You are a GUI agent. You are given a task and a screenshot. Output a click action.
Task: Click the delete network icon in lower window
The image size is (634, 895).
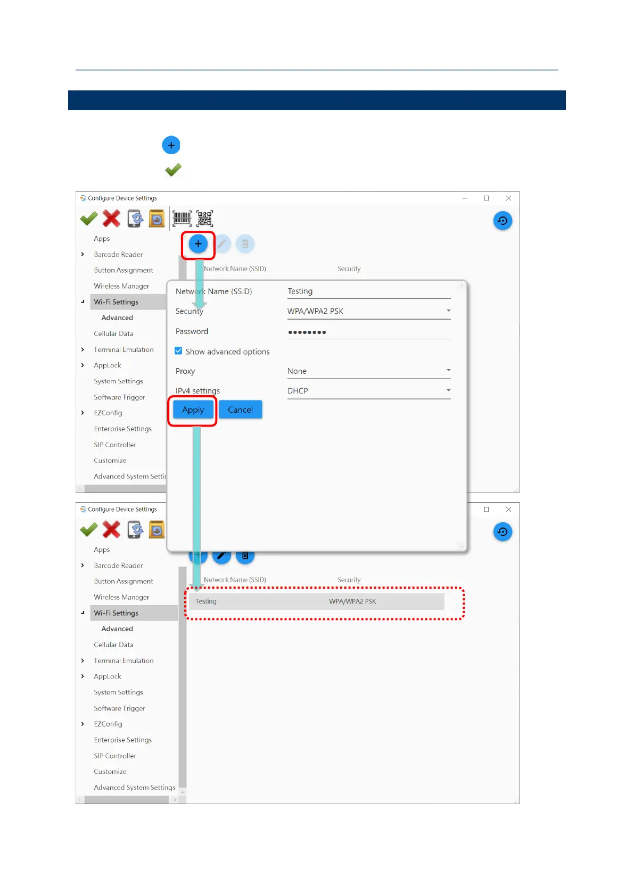click(x=245, y=556)
